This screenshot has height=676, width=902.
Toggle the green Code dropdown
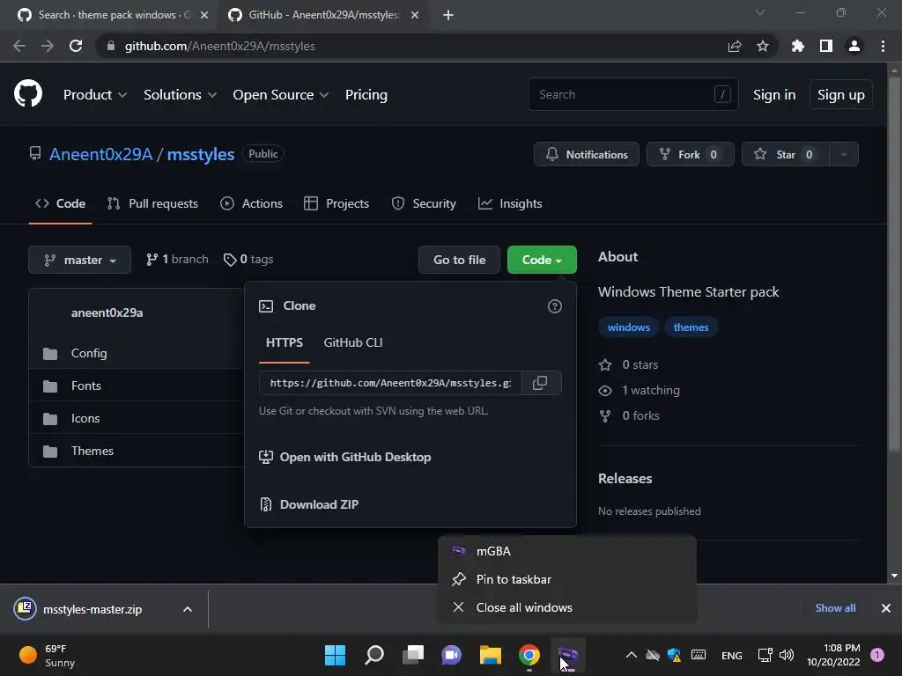pos(542,260)
